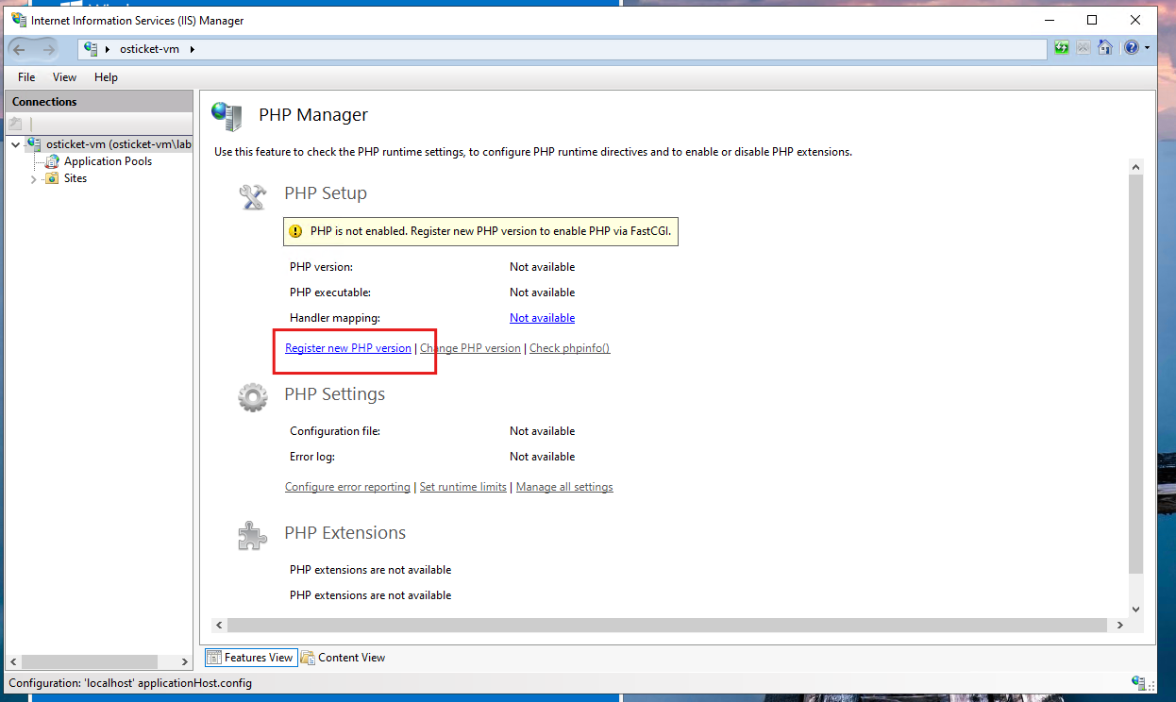Viewport: 1176px width, 702px height.
Task: Click Connections pane scrollbar right arrow
Action: coord(185,661)
